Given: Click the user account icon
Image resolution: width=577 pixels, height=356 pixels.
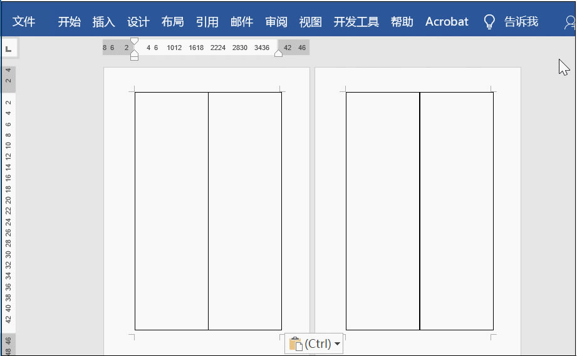Looking at the screenshot, I should point(569,23).
